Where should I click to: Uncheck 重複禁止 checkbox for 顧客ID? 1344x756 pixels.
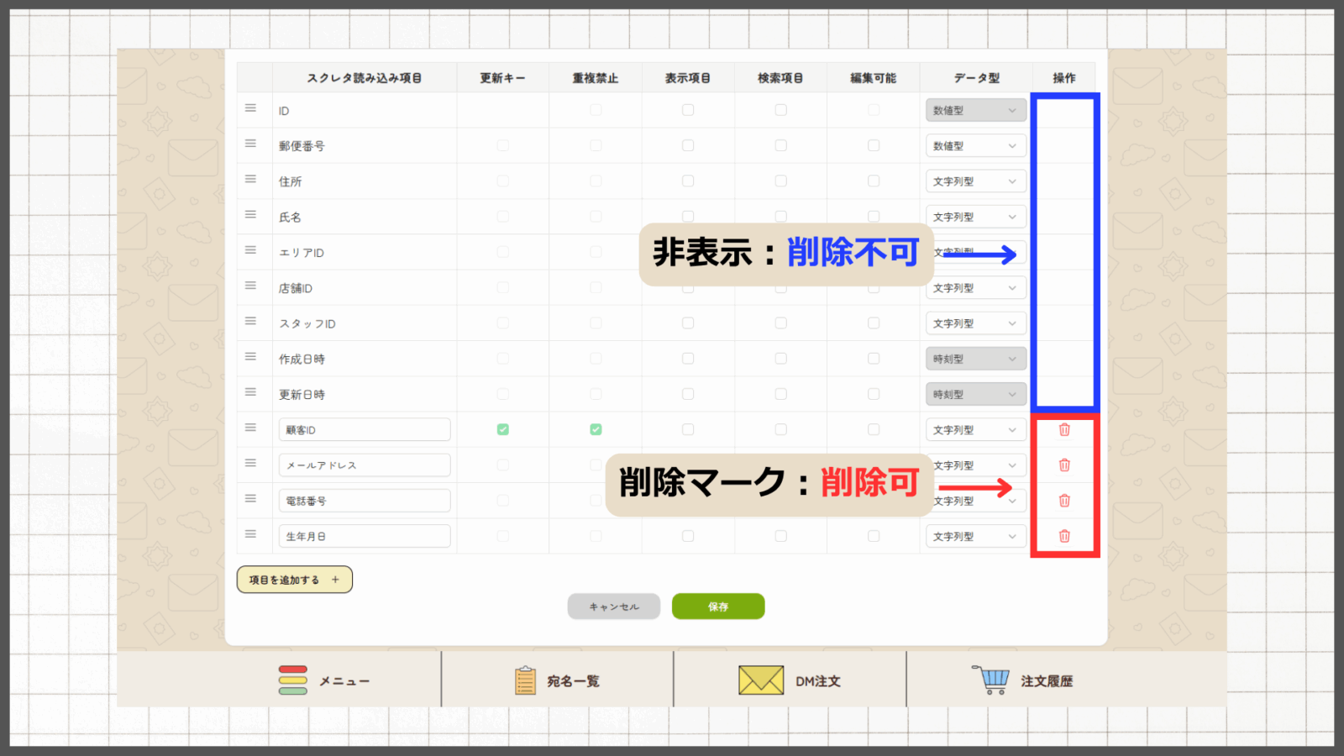pyautogui.click(x=596, y=429)
